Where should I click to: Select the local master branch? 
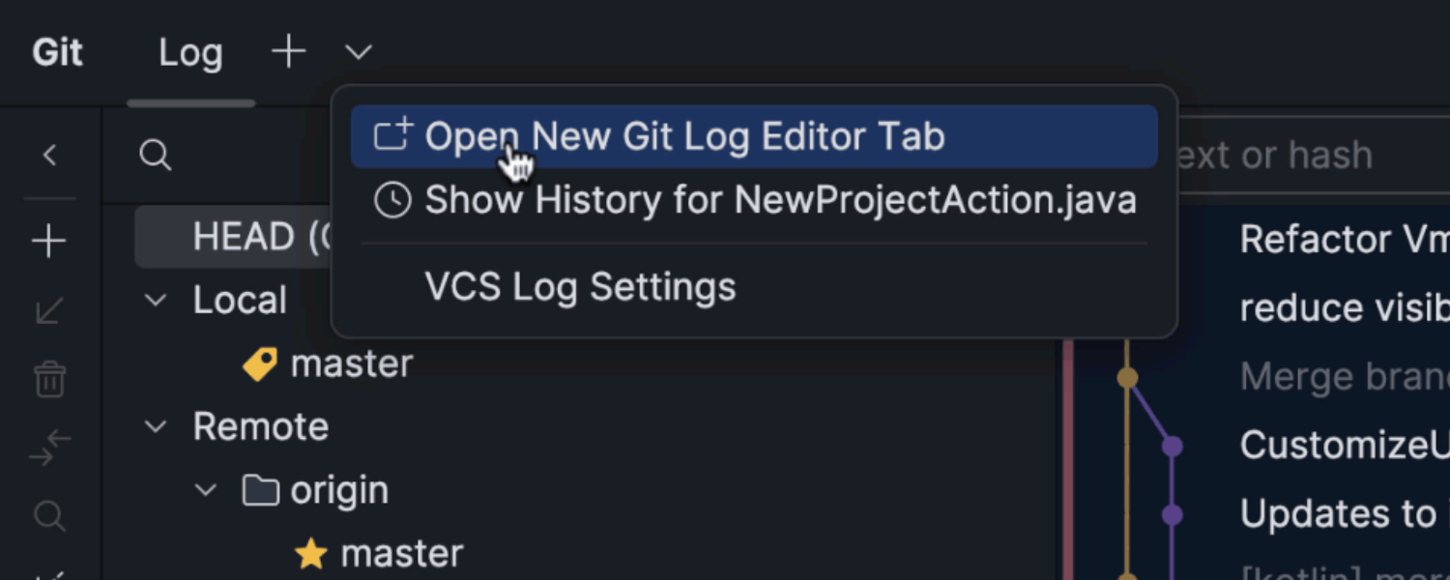(351, 363)
